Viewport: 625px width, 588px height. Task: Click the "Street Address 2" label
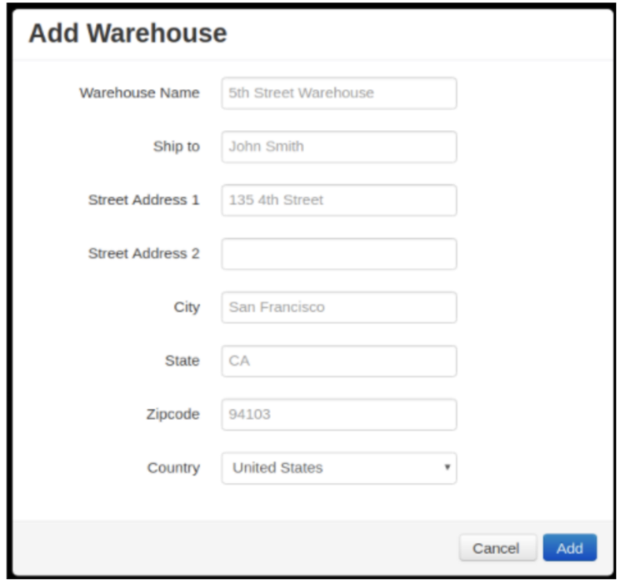click(x=143, y=253)
